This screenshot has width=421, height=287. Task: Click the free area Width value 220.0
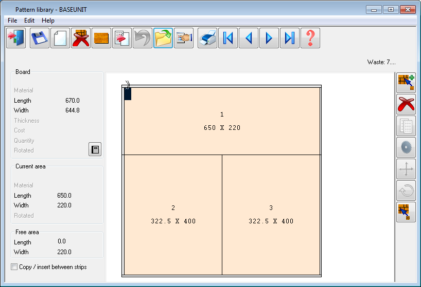tap(64, 252)
